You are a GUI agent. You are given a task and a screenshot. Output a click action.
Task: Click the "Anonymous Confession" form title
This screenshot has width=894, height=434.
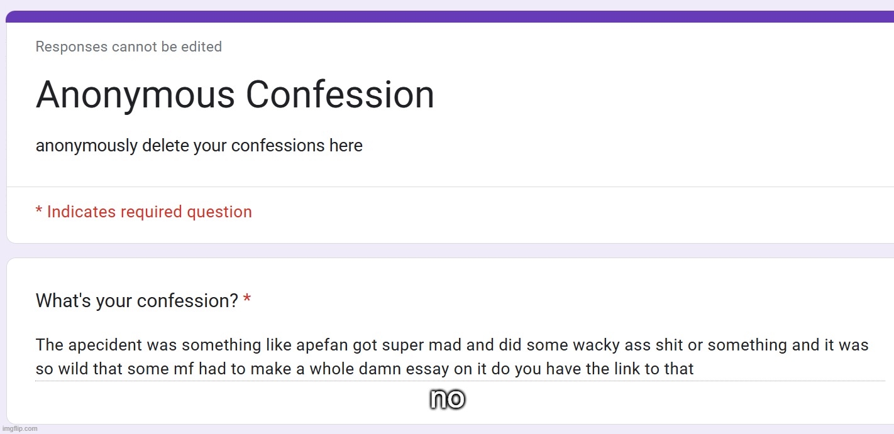235,95
